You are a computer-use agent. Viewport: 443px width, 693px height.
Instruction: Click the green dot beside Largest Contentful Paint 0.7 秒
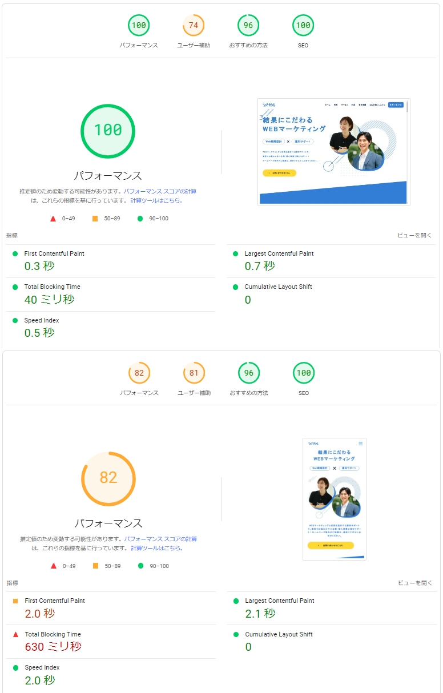tap(235, 254)
